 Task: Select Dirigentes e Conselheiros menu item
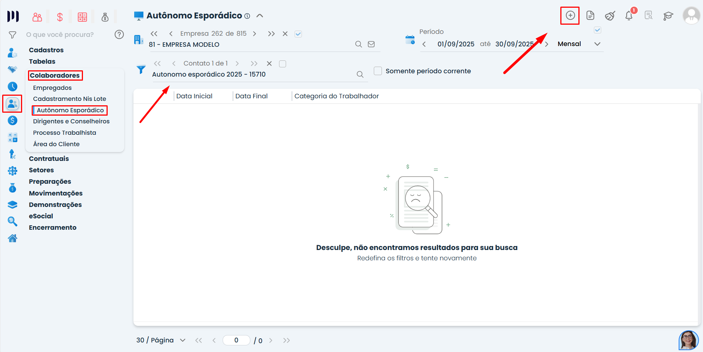click(71, 121)
